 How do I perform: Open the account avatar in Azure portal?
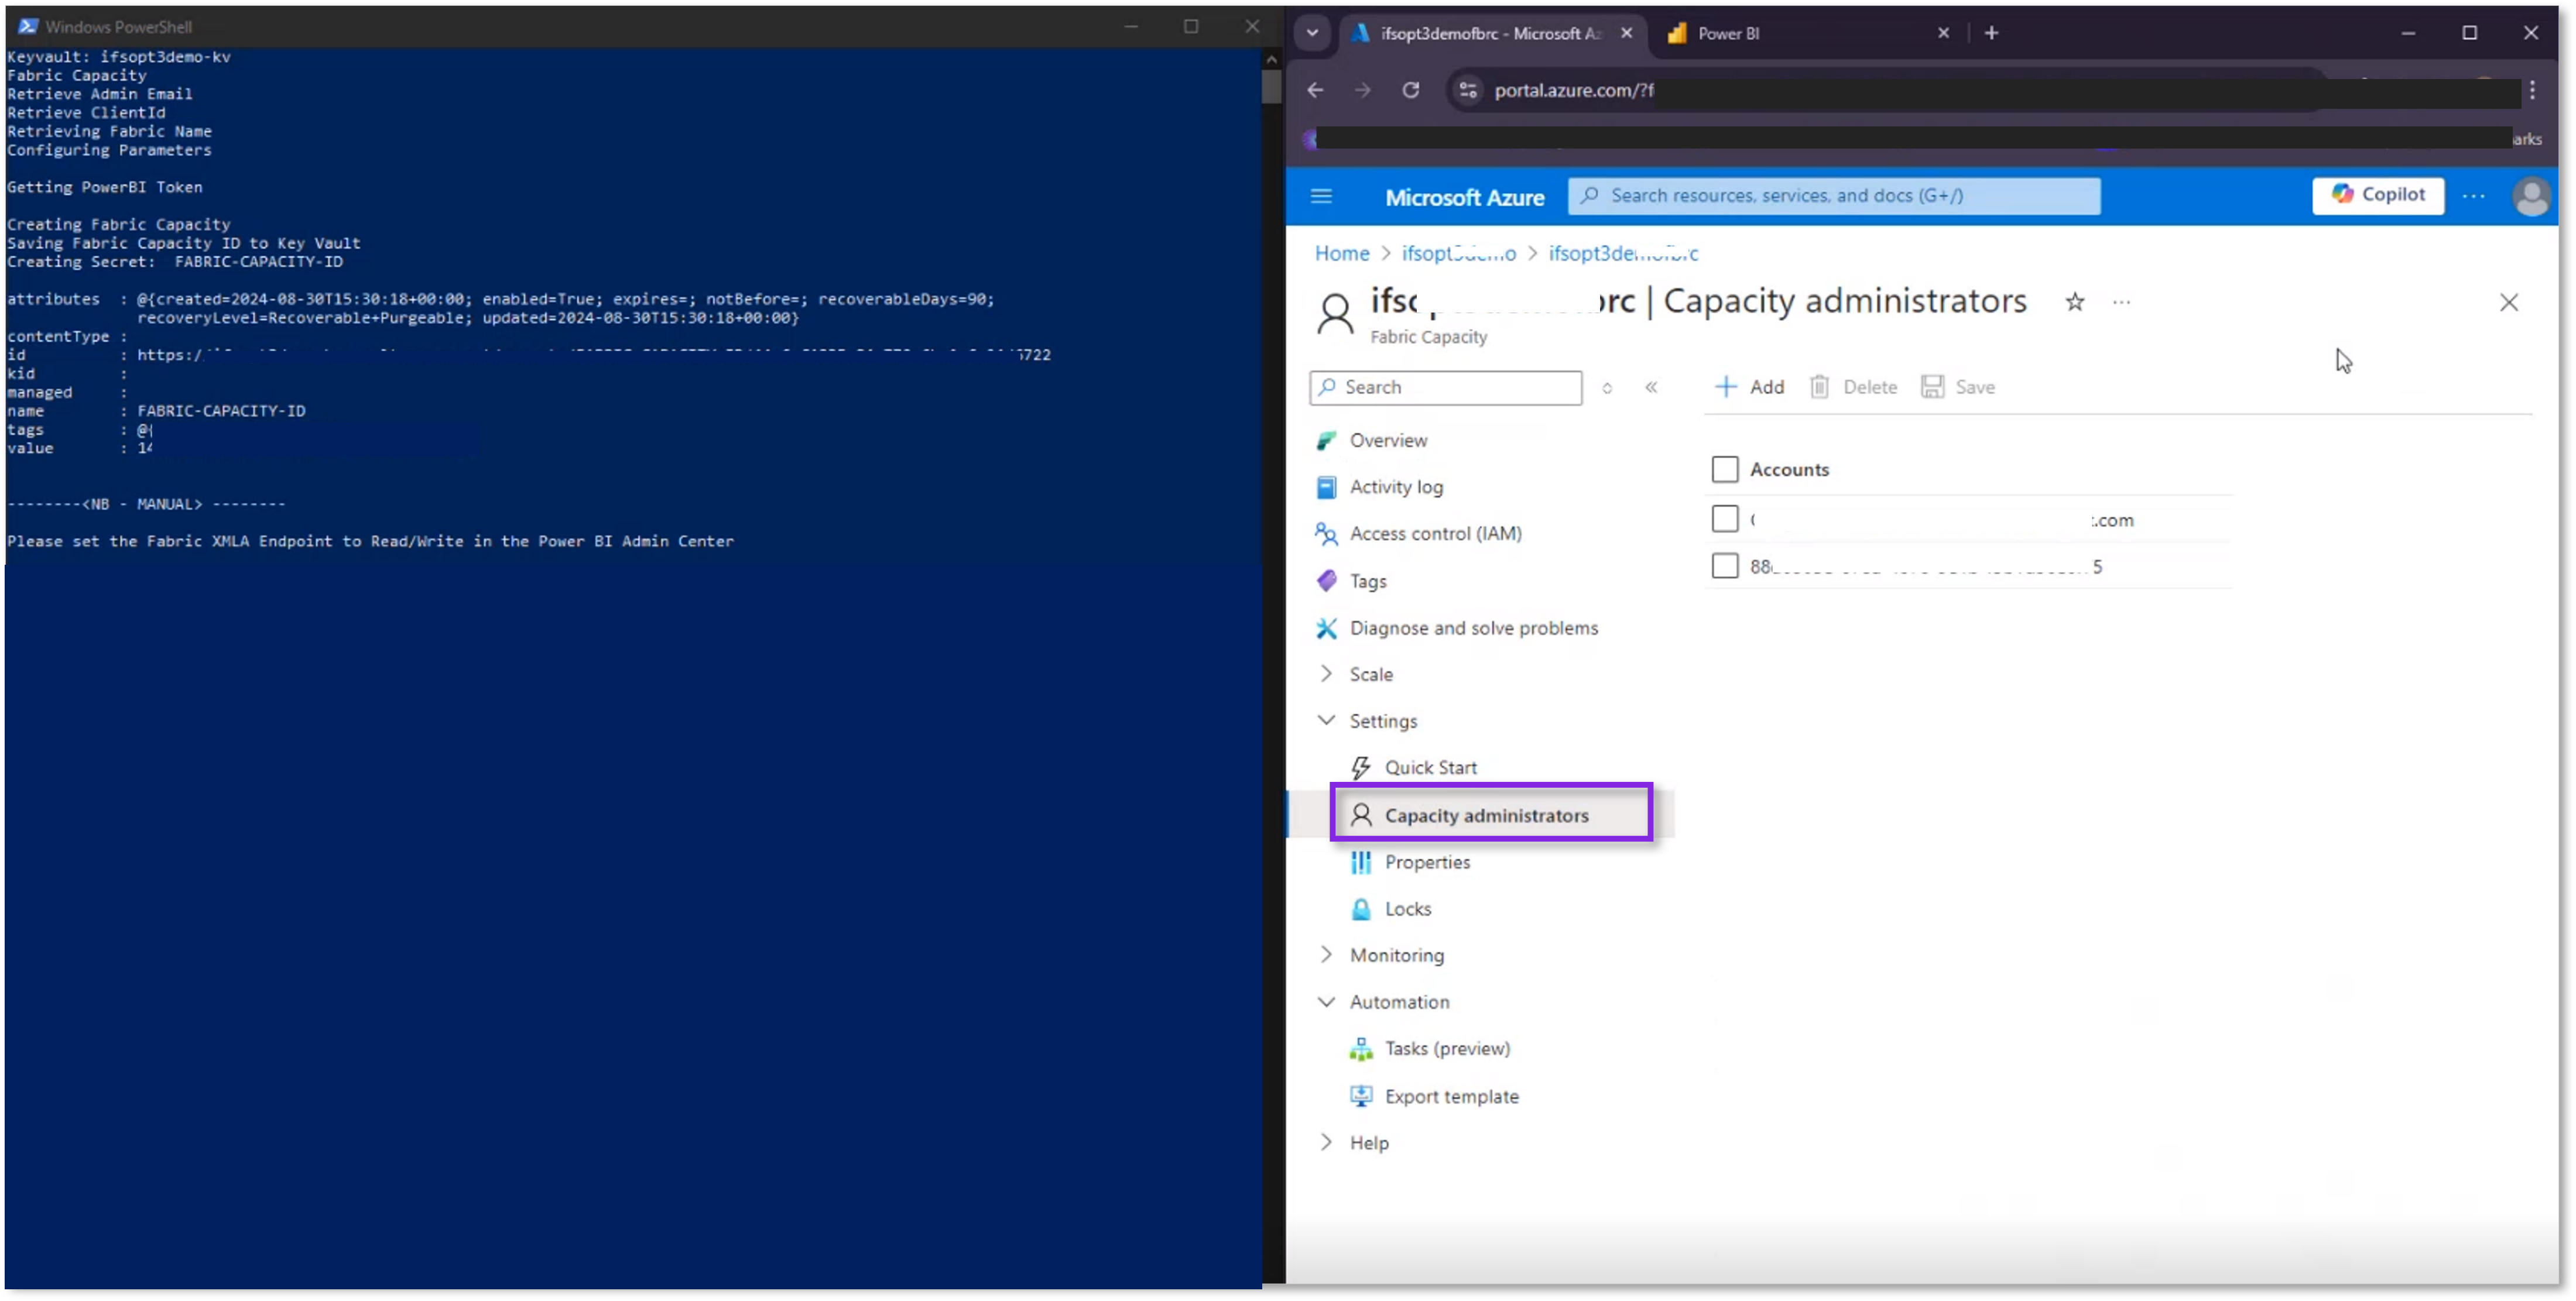[2530, 196]
